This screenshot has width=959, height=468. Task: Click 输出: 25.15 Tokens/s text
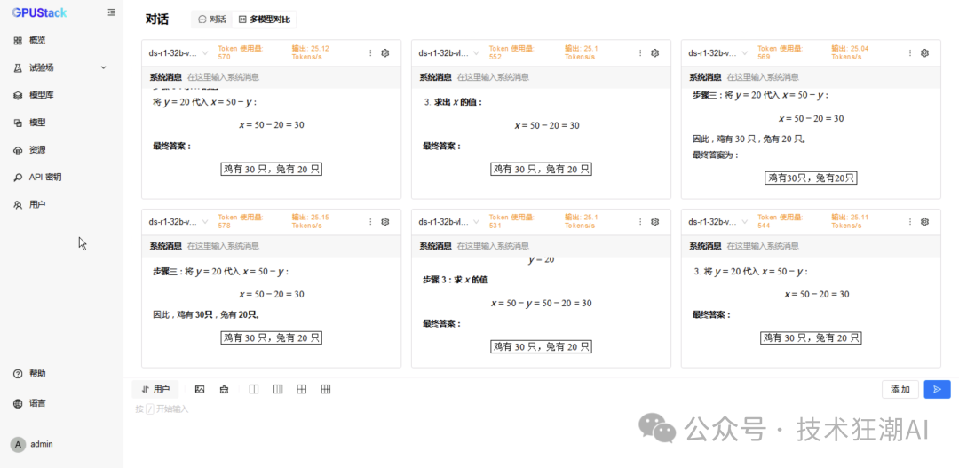tap(311, 221)
